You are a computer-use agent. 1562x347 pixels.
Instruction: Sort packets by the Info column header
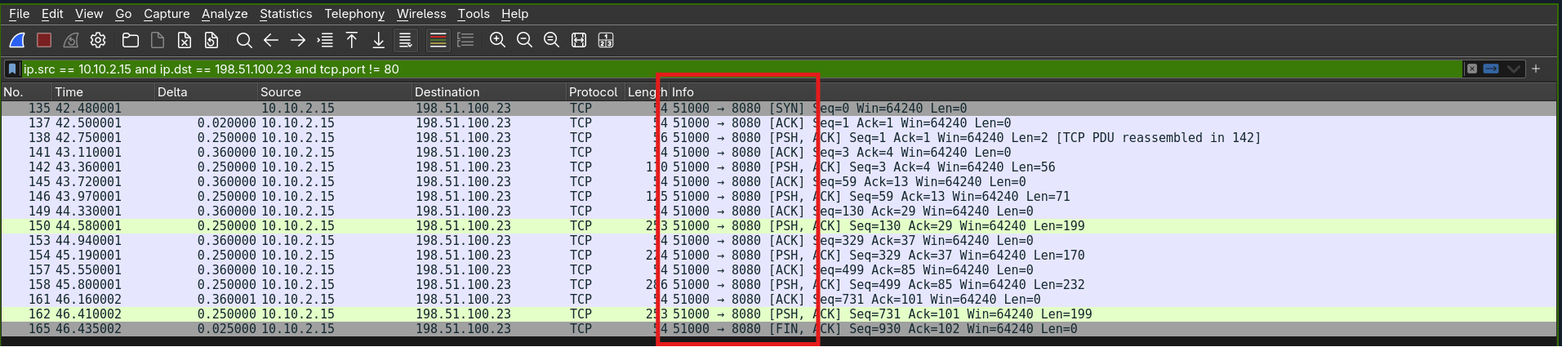1115,92
